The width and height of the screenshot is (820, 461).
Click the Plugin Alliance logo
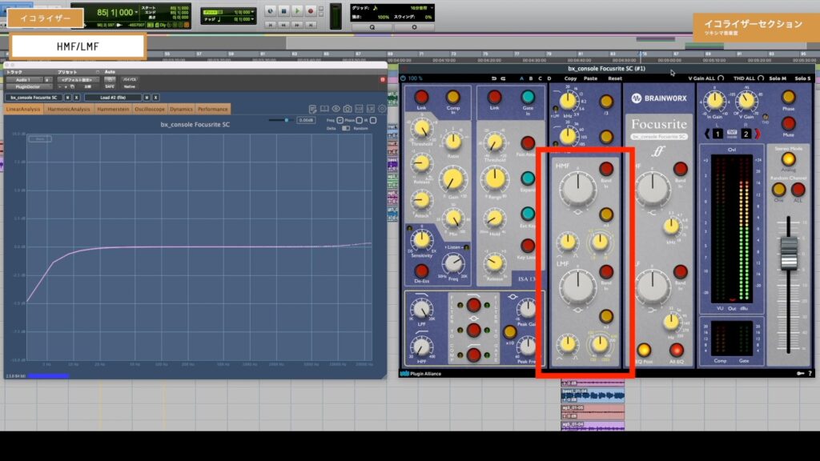click(x=421, y=374)
